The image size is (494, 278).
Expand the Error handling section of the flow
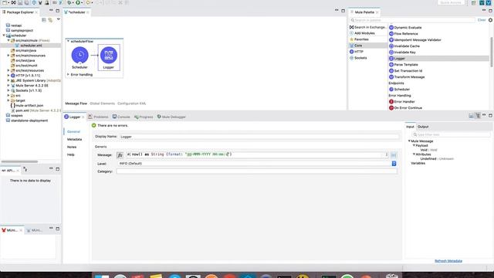click(68, 75)
